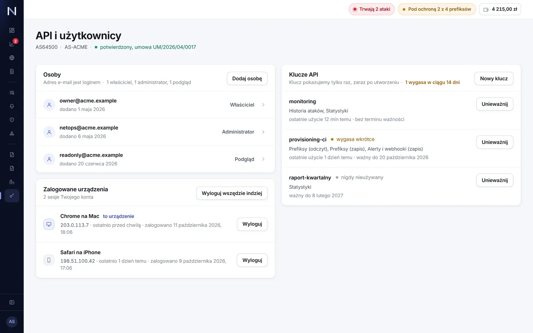Viewport: 533px width, 333px height.
Task: Click the wygasa wkrótce badge
Action: click(x=352, y=139)
